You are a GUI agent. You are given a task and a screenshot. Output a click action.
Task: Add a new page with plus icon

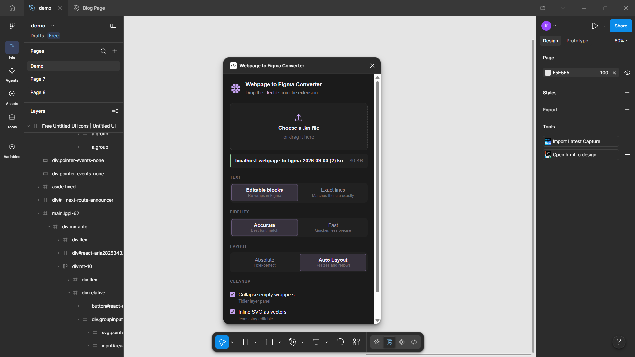tap(115, 51)
